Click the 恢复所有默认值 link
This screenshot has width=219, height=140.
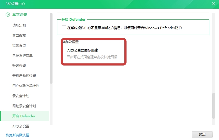17,135
